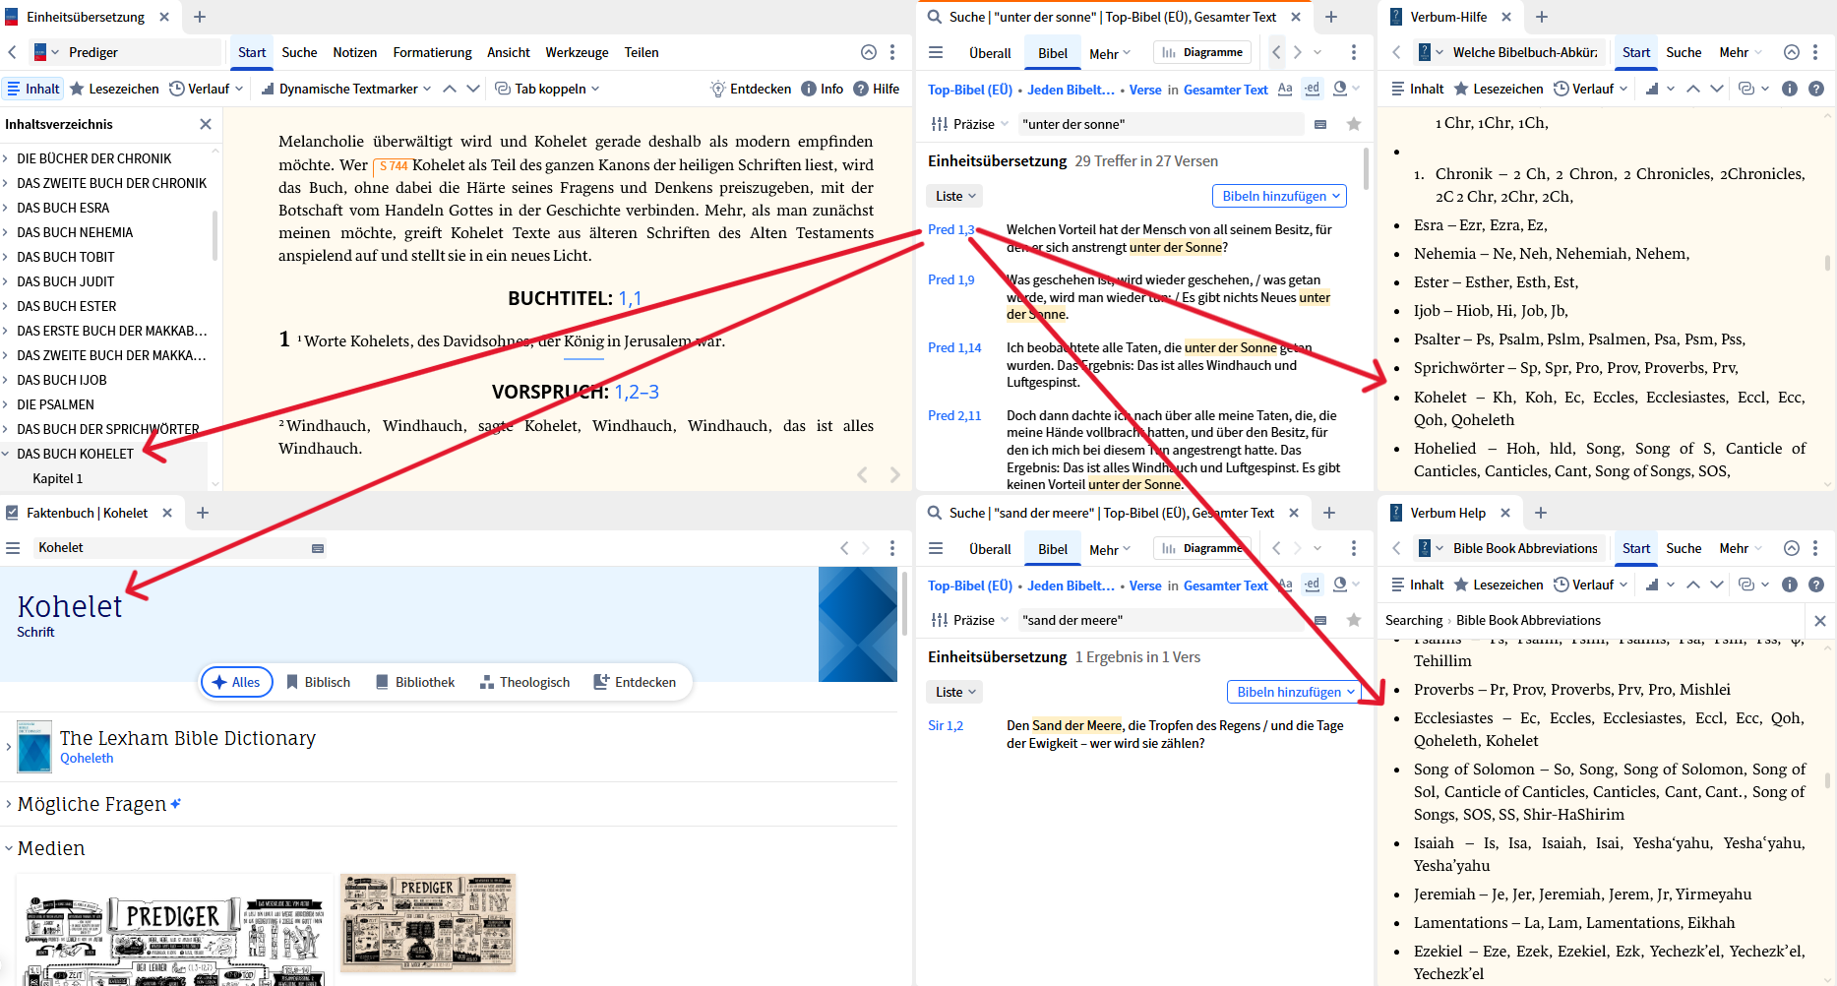1837x986 pixels.
Task: Open the keyboard selector beside the search field
Action: click(1319, 124)
